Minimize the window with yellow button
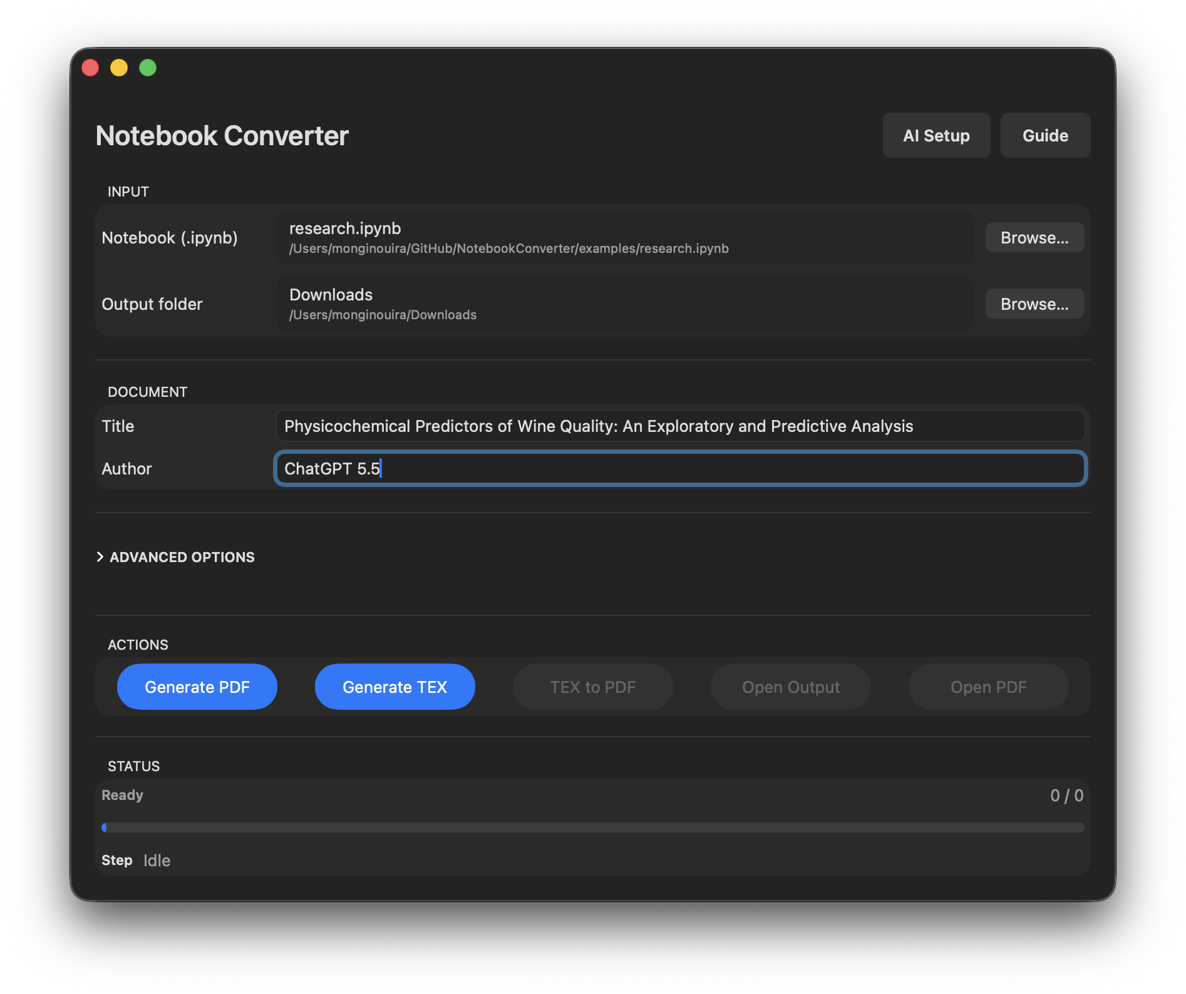1186x994 pixels. (x=119, y=68)
